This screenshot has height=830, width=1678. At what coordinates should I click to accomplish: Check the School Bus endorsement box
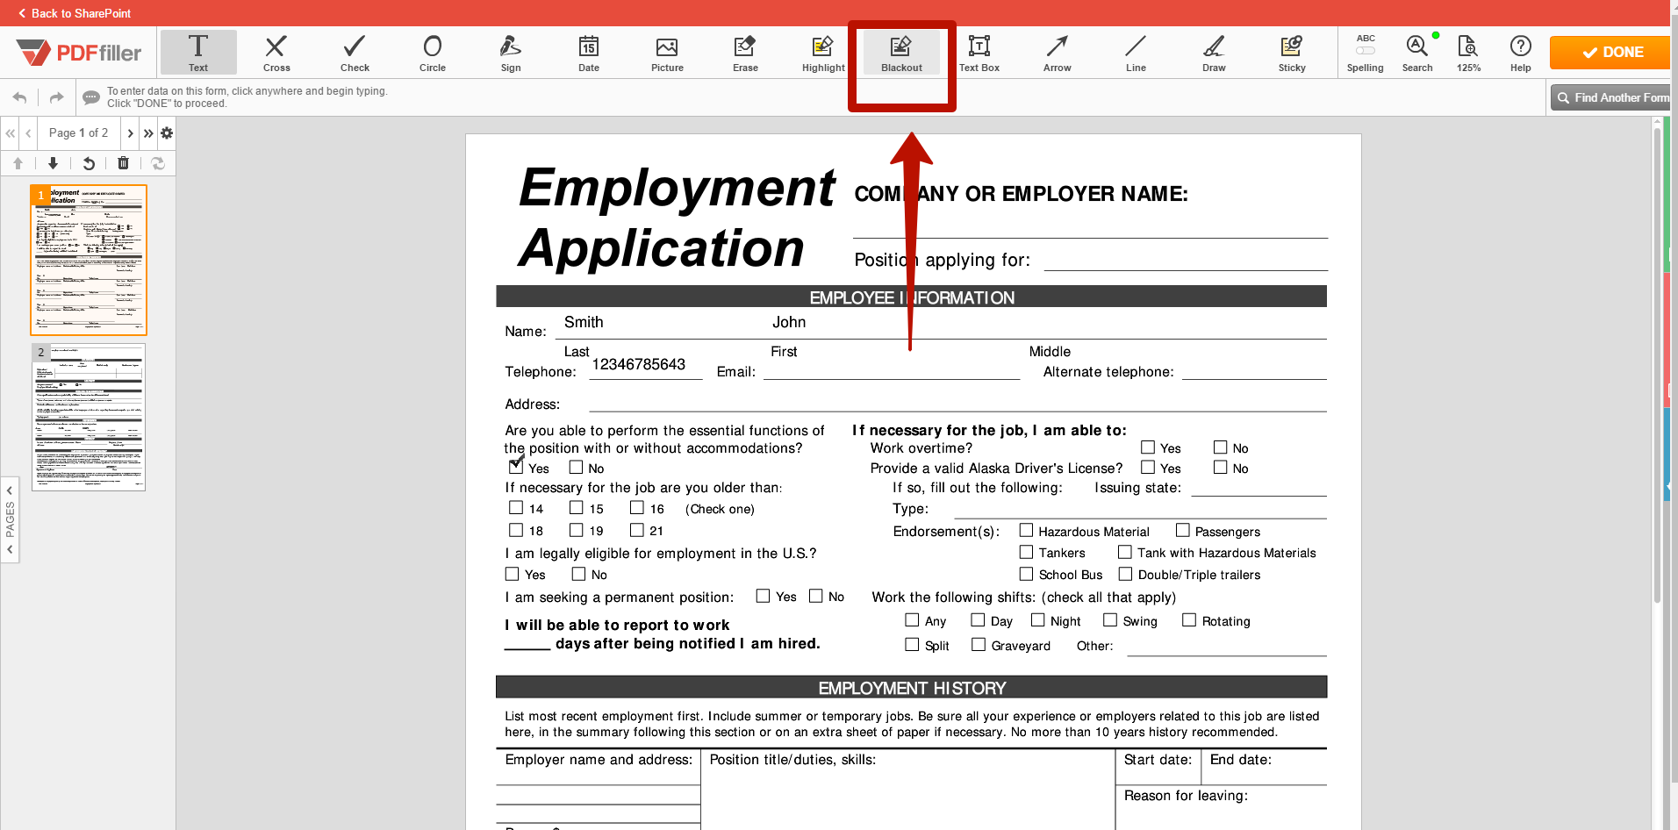(x=1026, y=574)
